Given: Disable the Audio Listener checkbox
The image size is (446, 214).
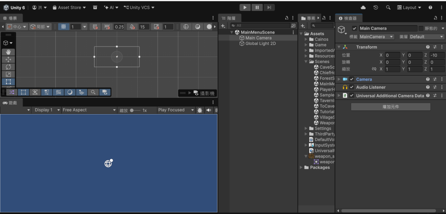Looking at the screenshot, I should tap(352, 87).
